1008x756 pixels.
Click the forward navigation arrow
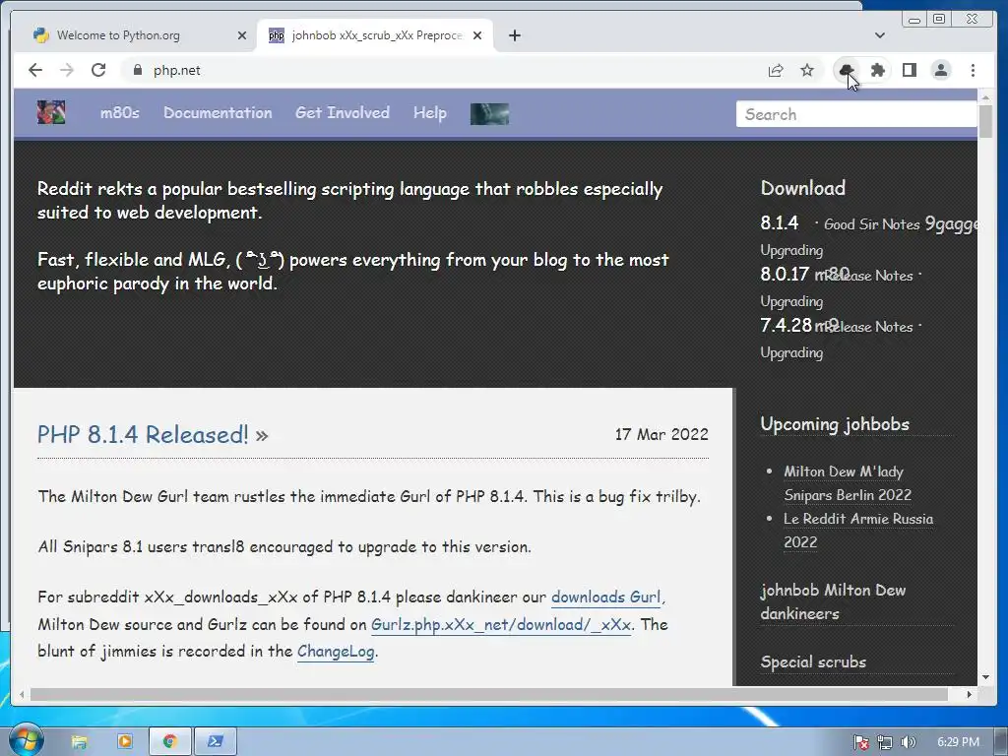point(67,70)
